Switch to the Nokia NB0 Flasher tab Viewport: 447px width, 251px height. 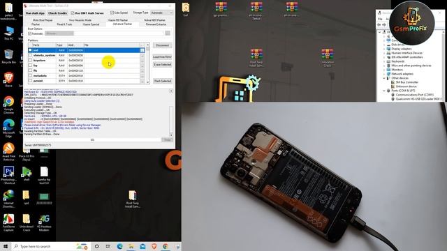[154, 20]
